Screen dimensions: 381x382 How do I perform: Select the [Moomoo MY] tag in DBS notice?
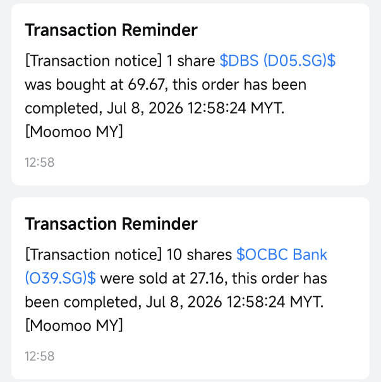(74, 132)
